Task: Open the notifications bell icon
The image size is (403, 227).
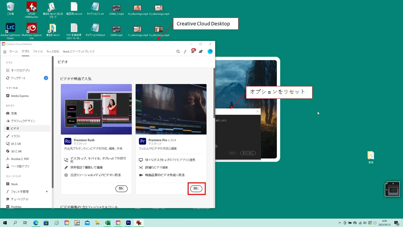Action: 193,51
